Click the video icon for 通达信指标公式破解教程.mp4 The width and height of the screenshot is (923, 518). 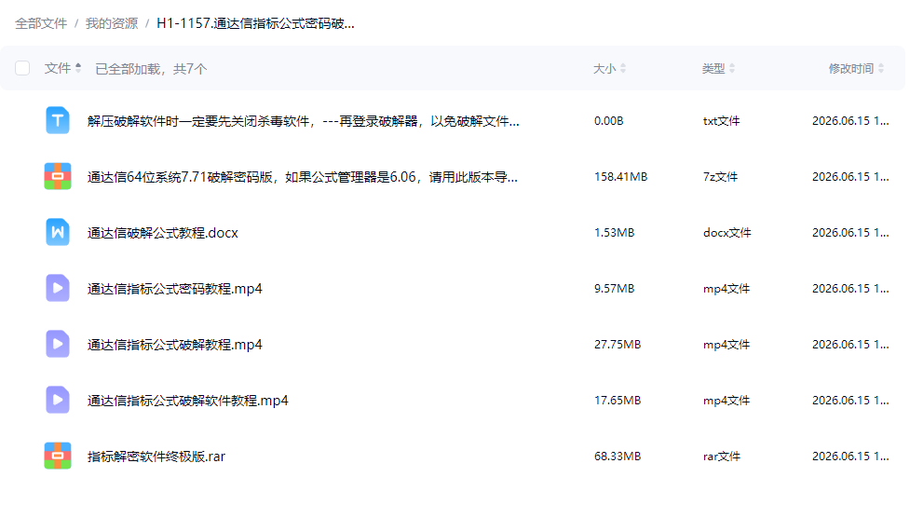tap(58, 345)
